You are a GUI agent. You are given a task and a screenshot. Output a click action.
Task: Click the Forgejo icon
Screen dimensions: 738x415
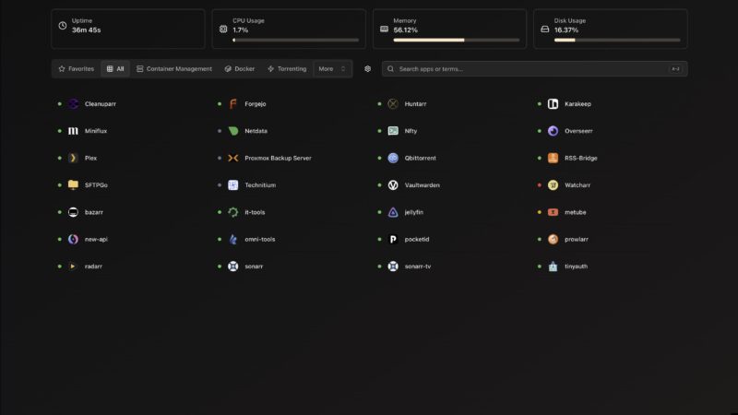(x=233, y=104)
